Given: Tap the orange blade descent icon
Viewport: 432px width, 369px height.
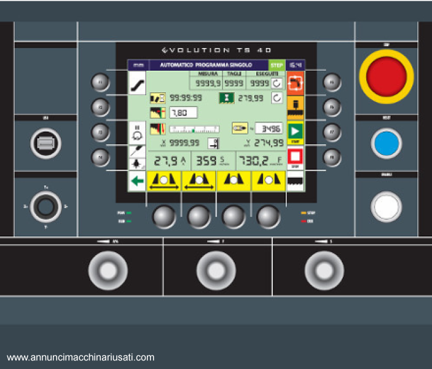Looking at the screenshot, I should coord(296,106).
